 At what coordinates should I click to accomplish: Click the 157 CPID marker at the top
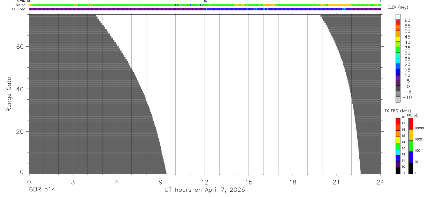point(205,1)
